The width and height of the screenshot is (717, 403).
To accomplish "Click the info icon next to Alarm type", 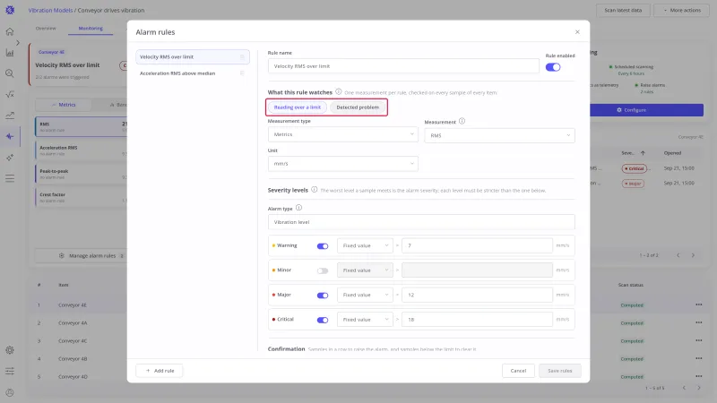I will 298,208.
